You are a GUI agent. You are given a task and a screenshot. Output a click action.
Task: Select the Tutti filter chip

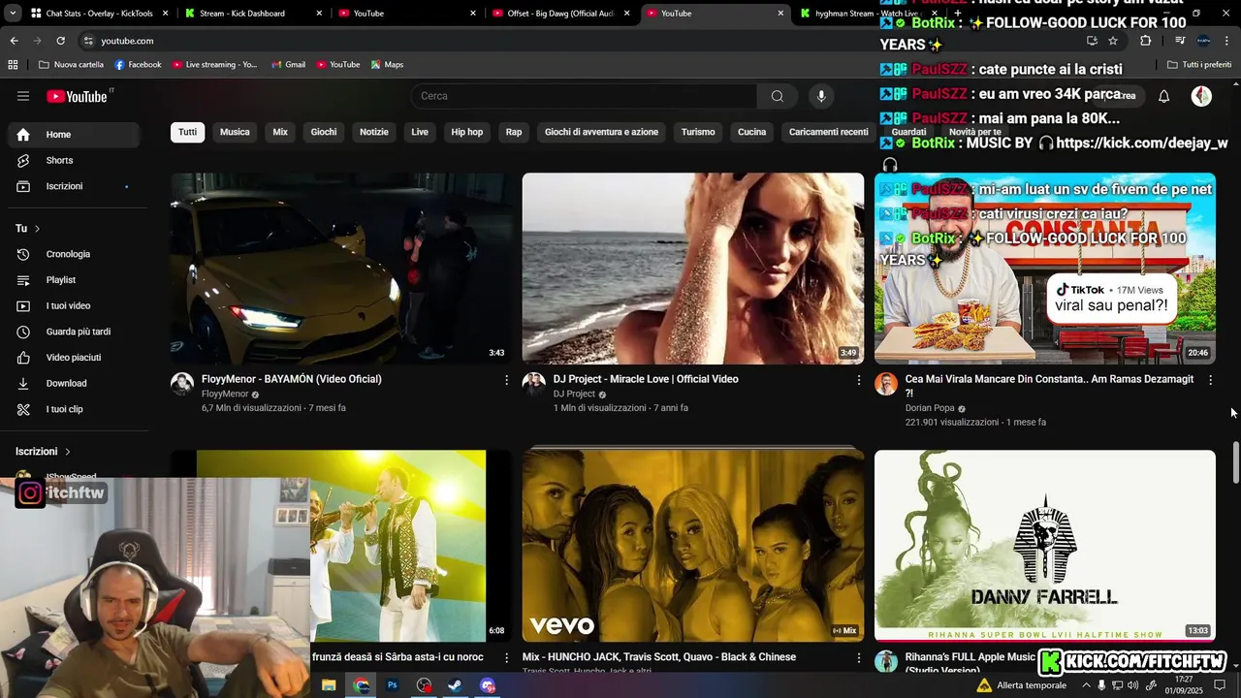click(x=187, y=132)
